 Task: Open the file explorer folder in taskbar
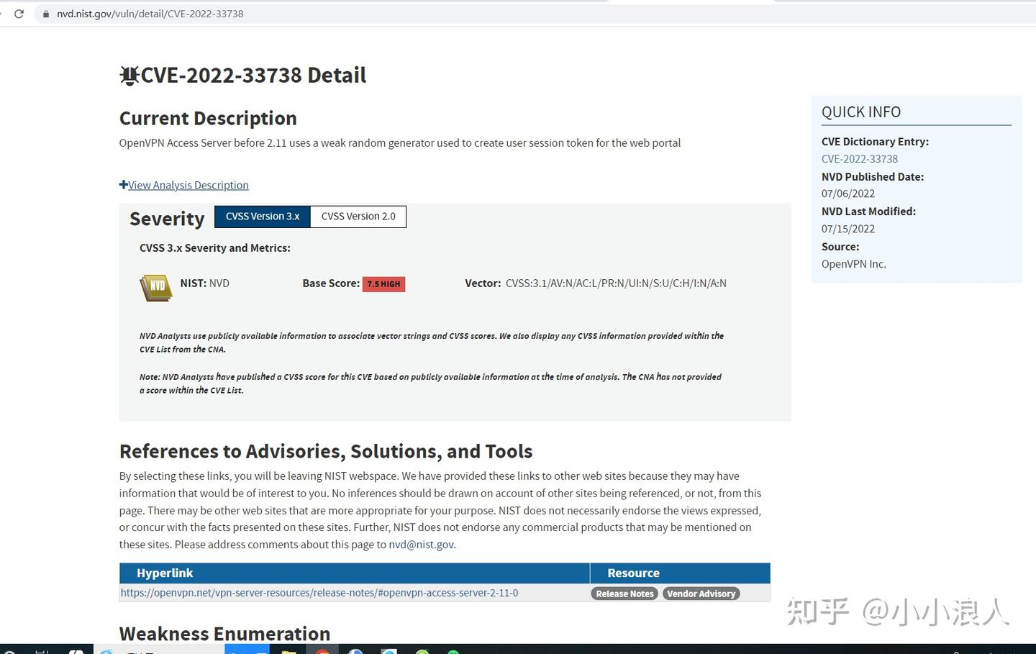point(288,650)
